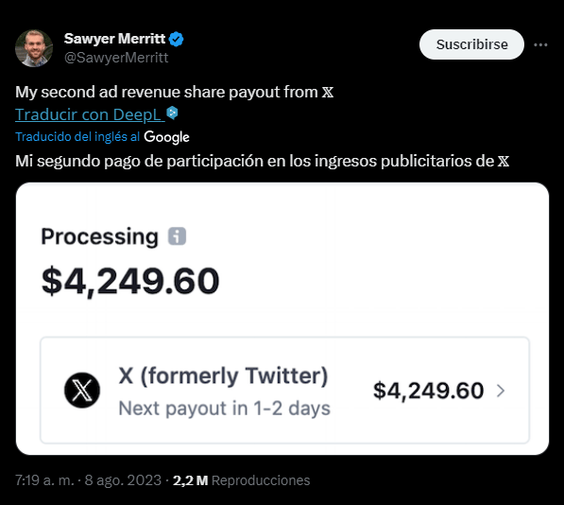Click the blue verified checkmark badge
This screenshot has width=564, height=505.
pyautogui.click(x=177, y=39)
